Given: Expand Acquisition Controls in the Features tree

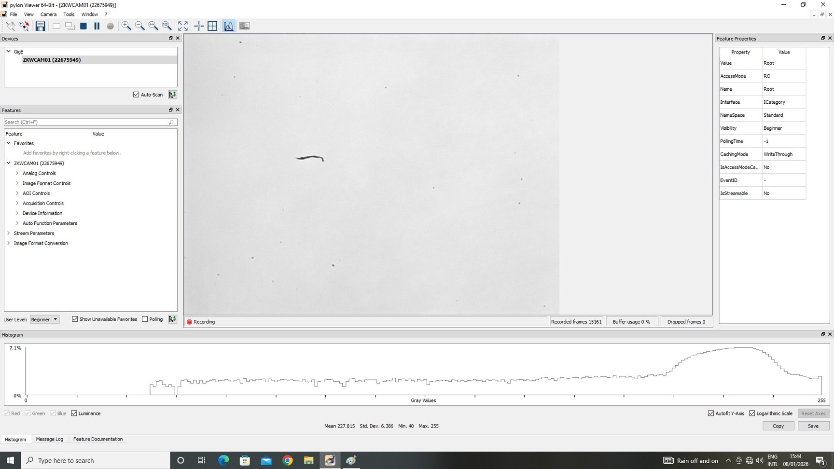Looking at the screenshot, I should [17, 203].
